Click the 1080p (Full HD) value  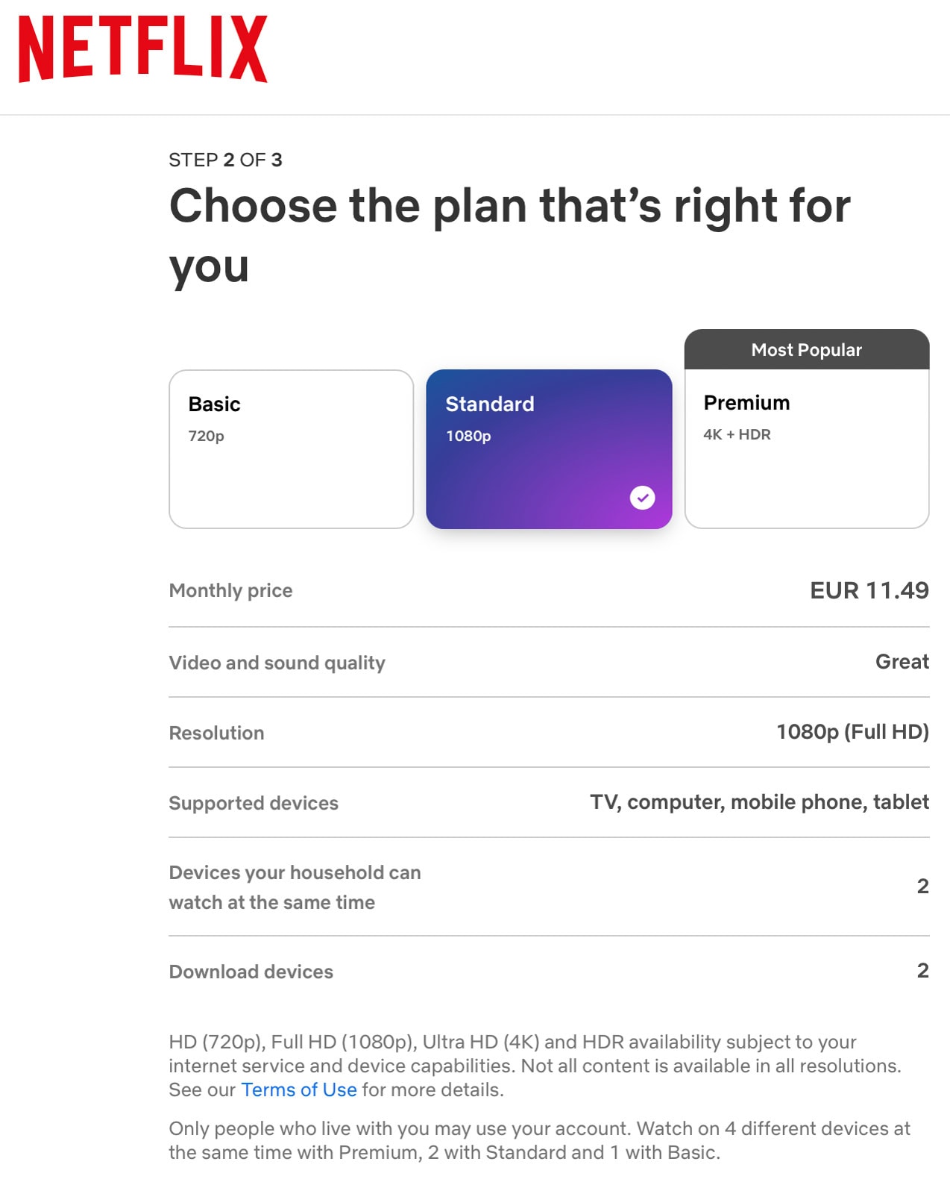click(x=852, y=731)
